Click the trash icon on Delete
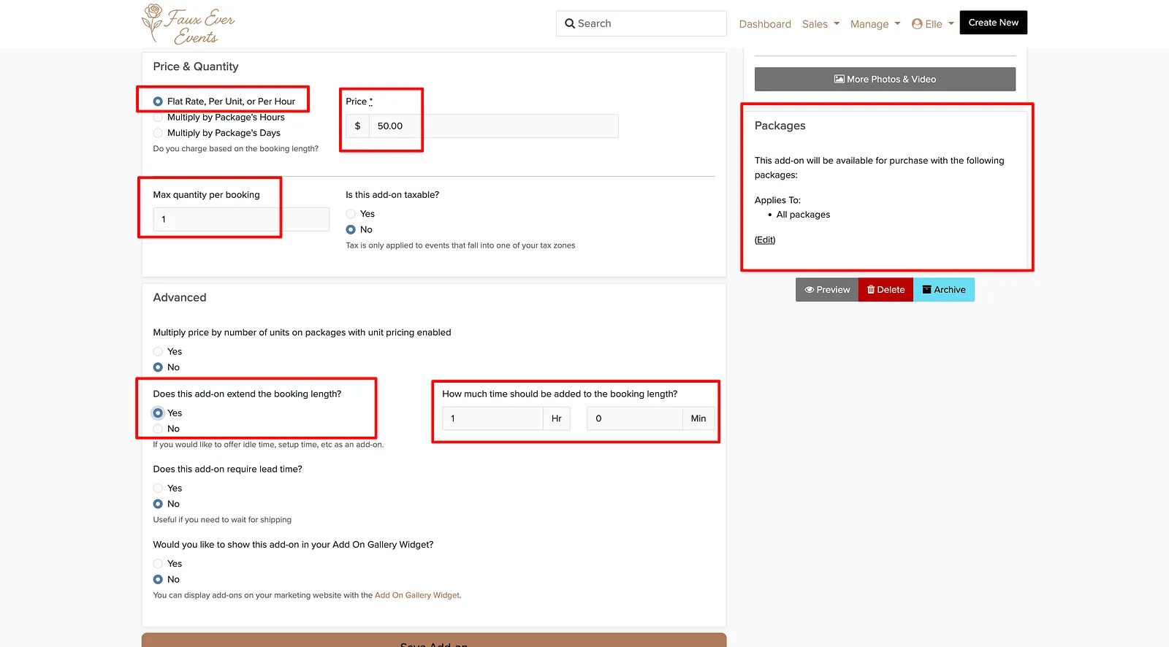Viewport: 1169px width, 647px height. point(871,290)
